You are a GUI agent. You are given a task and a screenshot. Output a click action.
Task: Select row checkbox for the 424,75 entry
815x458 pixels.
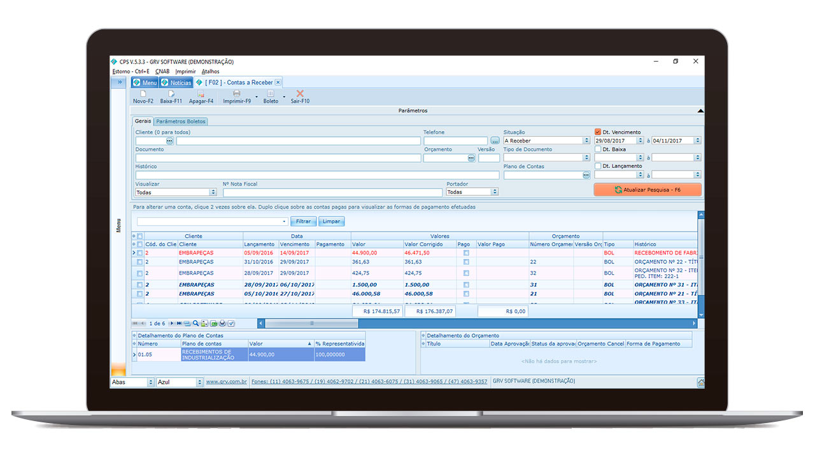140,273
